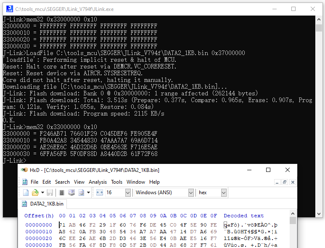The width and height of the screenshot is (325, 248).
Task: Click the HxD New file icon
Action: tap(26, 193)
